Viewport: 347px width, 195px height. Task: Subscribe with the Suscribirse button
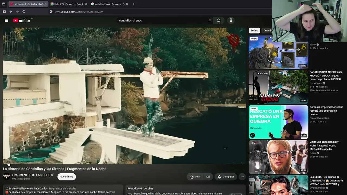pos(67,177)
